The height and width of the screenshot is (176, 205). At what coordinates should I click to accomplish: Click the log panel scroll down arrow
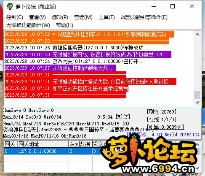pyautogui.click(x=197, y=103)
